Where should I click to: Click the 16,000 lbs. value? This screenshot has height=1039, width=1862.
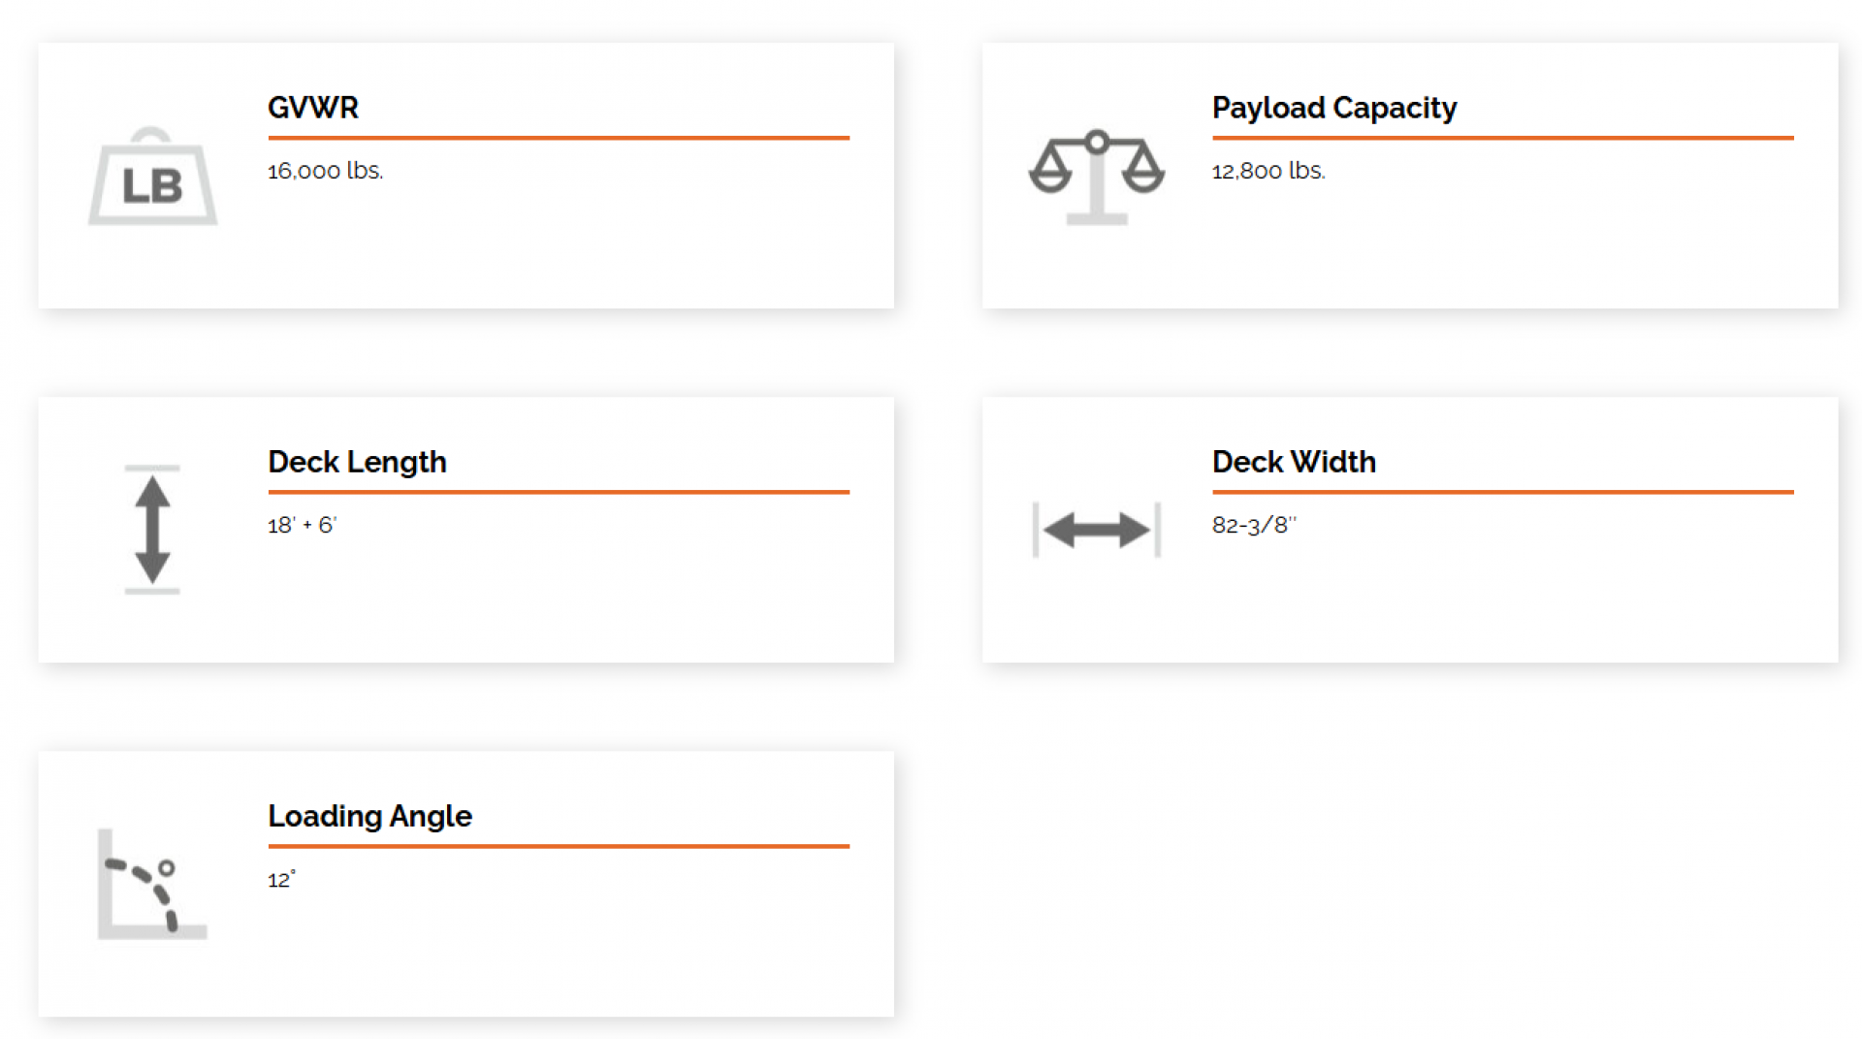click(x=326, y=171)
